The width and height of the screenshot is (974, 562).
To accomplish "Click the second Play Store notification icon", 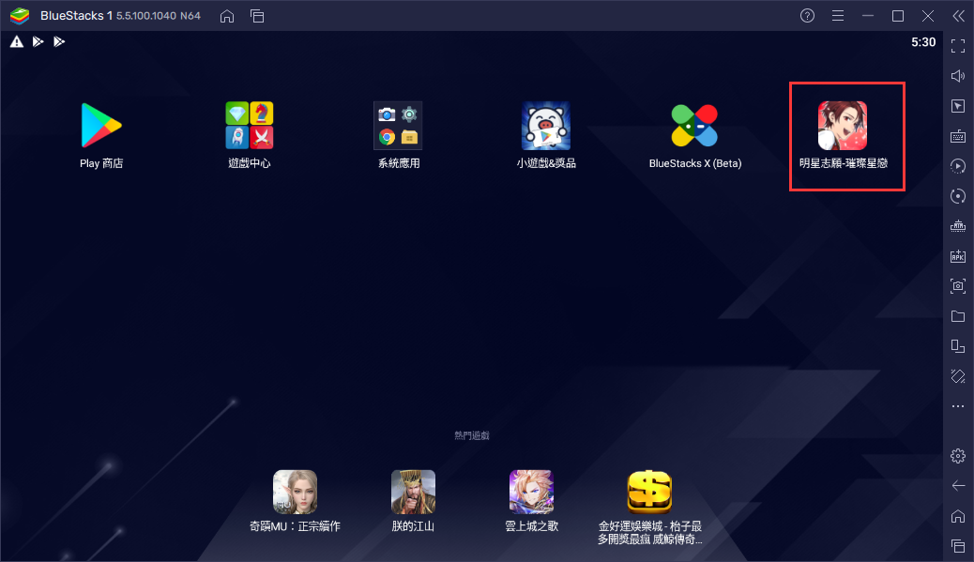I will (59, 41).
